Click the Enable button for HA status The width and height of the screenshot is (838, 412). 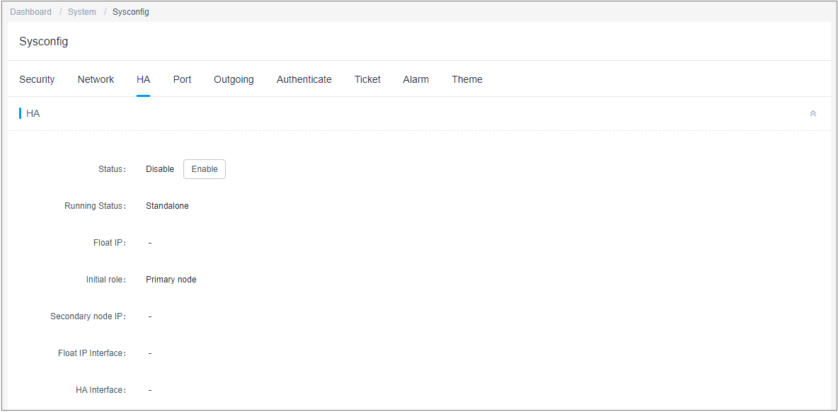tap(205, 169)
